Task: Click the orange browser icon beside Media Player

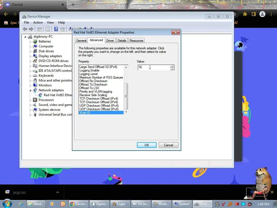Action: [x=63, y=204]
